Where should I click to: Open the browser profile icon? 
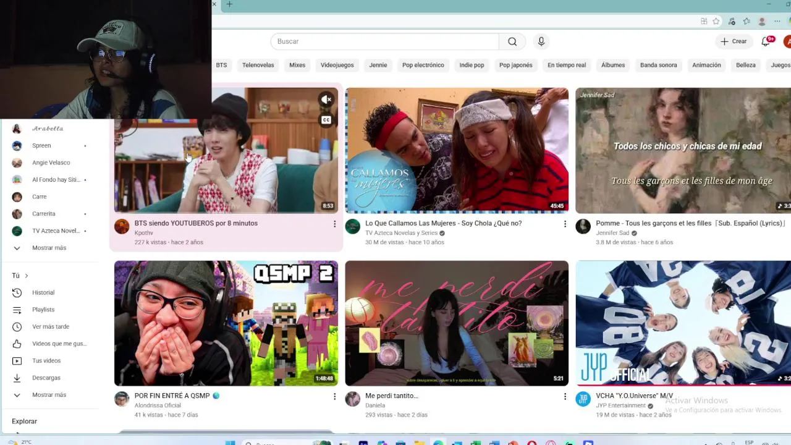click(x=762, y=21)
